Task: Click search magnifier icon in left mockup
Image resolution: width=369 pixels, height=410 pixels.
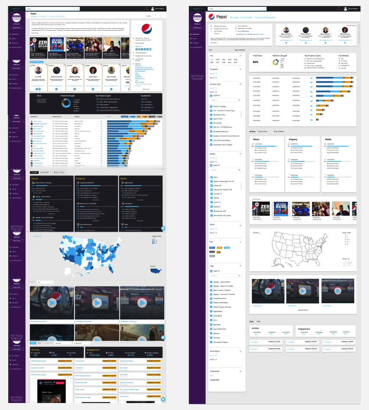Action: click(x=78, y=9)
